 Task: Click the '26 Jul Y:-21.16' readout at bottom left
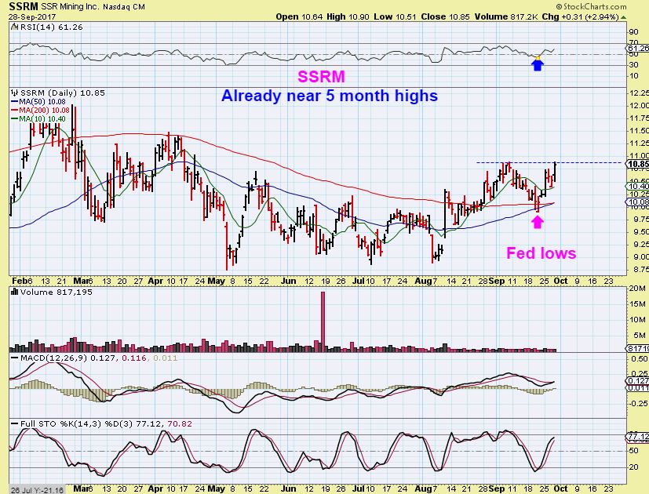(37, 490)
